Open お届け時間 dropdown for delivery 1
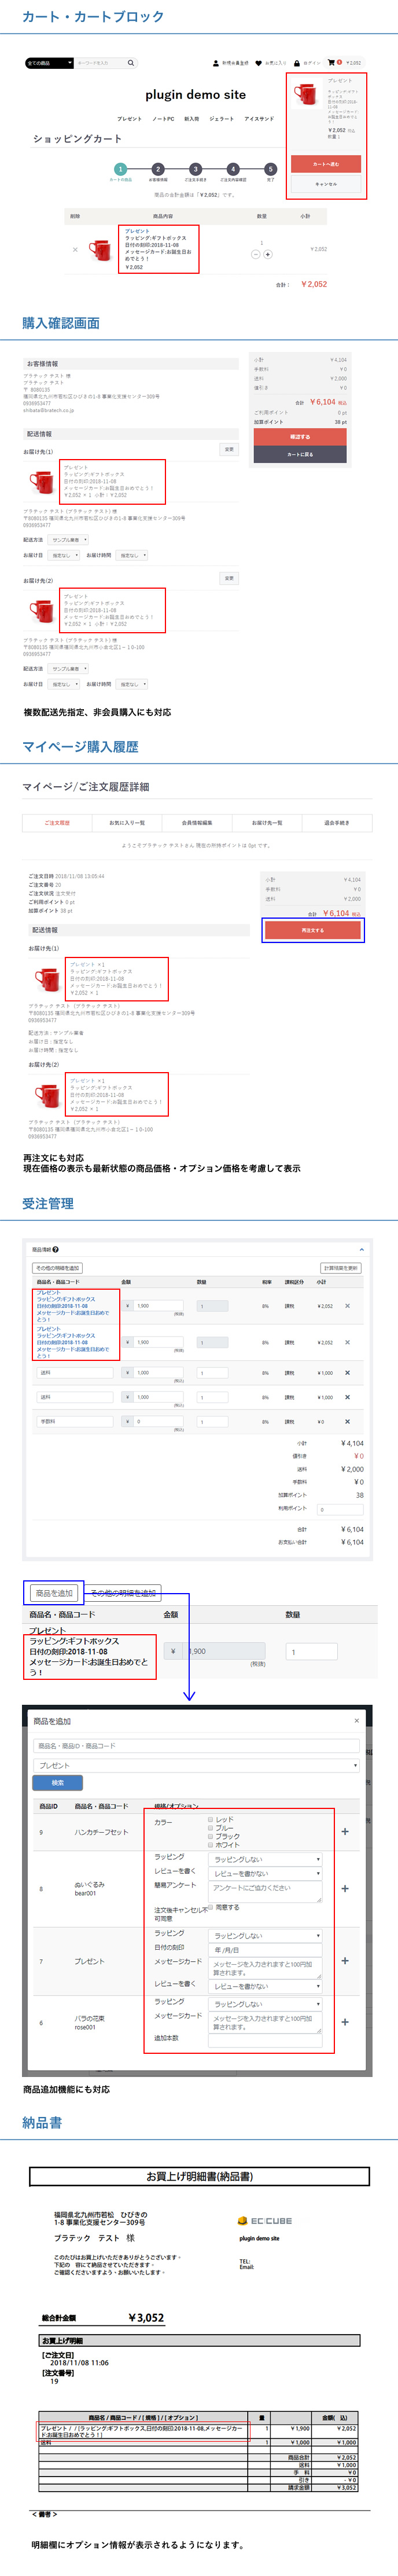Viewport: 398px width, 2576px height. pos(132,555)
